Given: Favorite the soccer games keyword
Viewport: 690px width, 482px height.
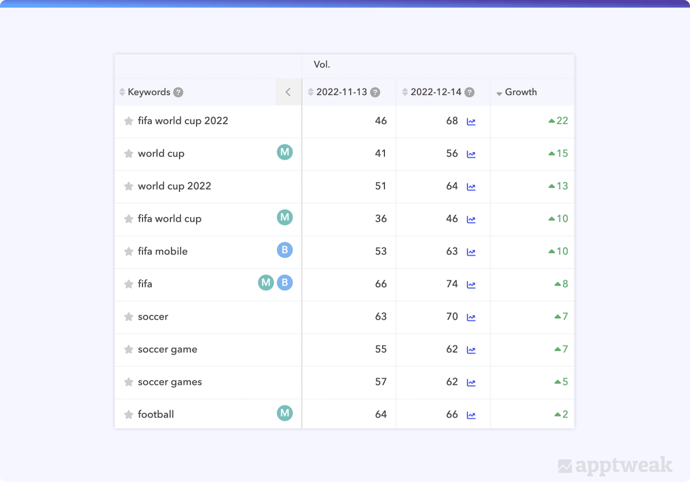Looking at the screenshot, I should (129, 382).
